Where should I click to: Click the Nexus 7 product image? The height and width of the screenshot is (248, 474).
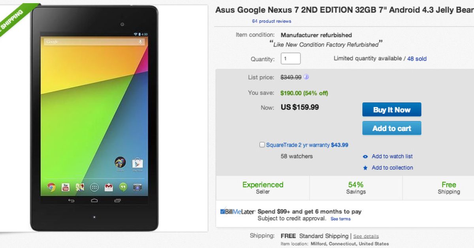pos(94,118)
